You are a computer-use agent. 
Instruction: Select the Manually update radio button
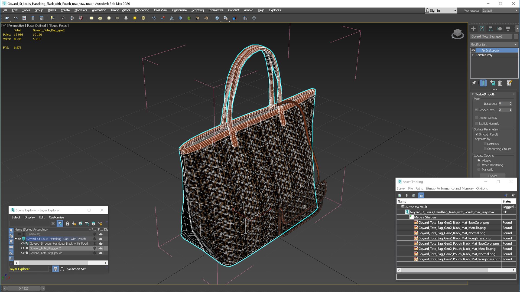479,170
